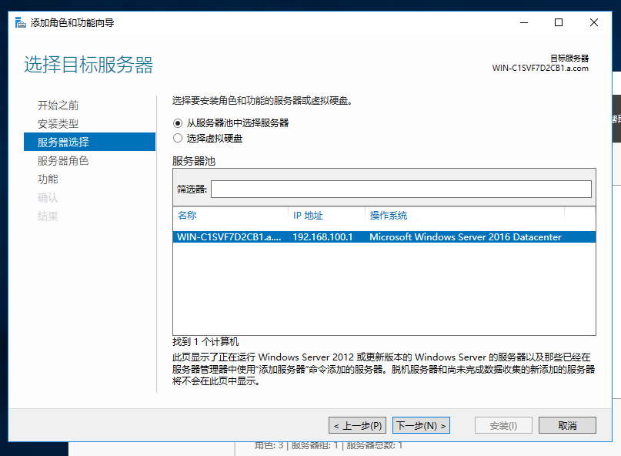Sort by 名称 column header
The image size is (621, 456).
click(x=187, y=216)
